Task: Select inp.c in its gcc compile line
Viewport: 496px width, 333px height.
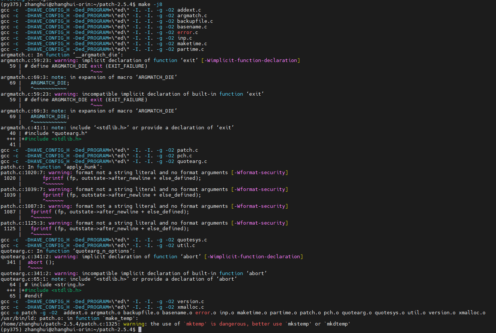Action: [185, 38]
